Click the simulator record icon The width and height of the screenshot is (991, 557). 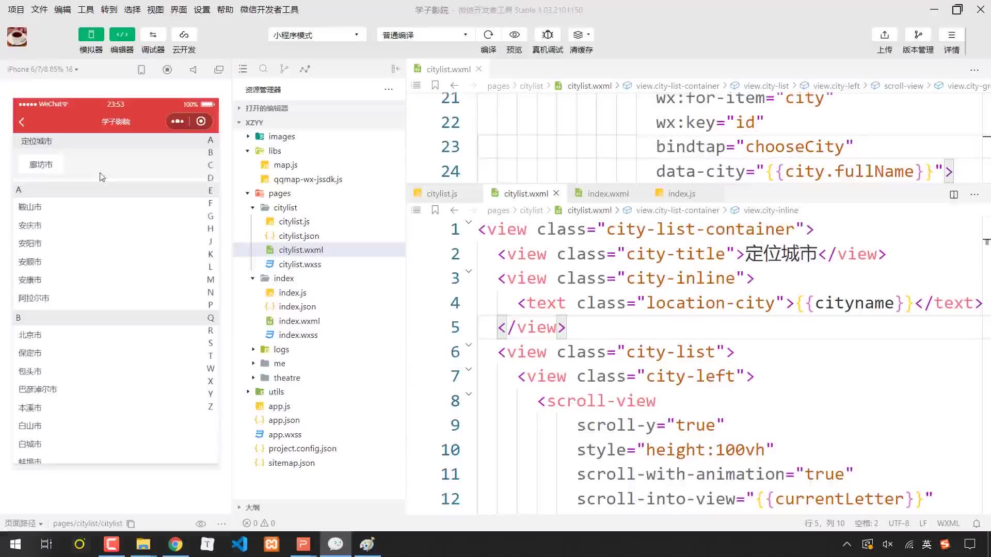click(167, 69)
